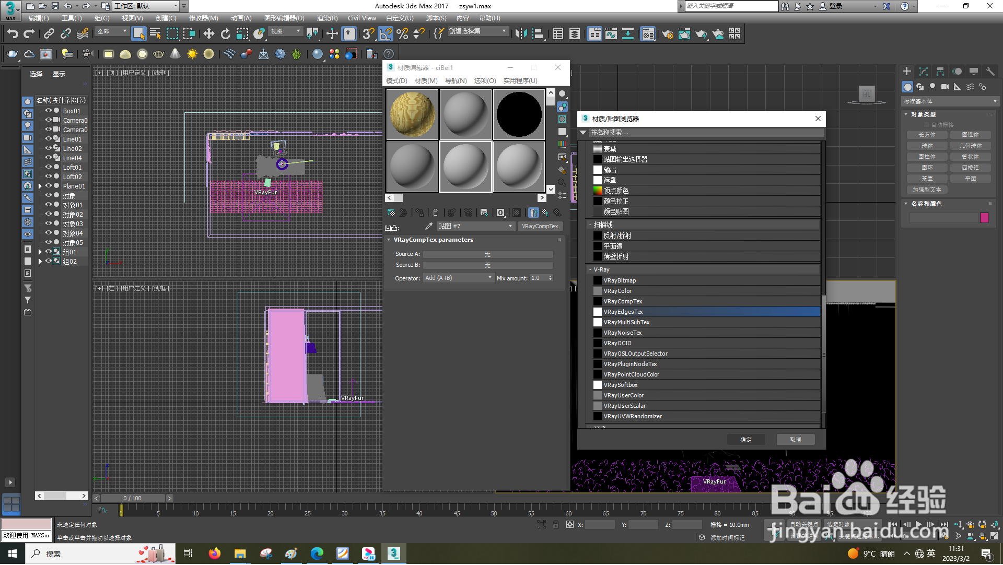Click the Sun light icon in the ribbon toolbar

point(192,54)
